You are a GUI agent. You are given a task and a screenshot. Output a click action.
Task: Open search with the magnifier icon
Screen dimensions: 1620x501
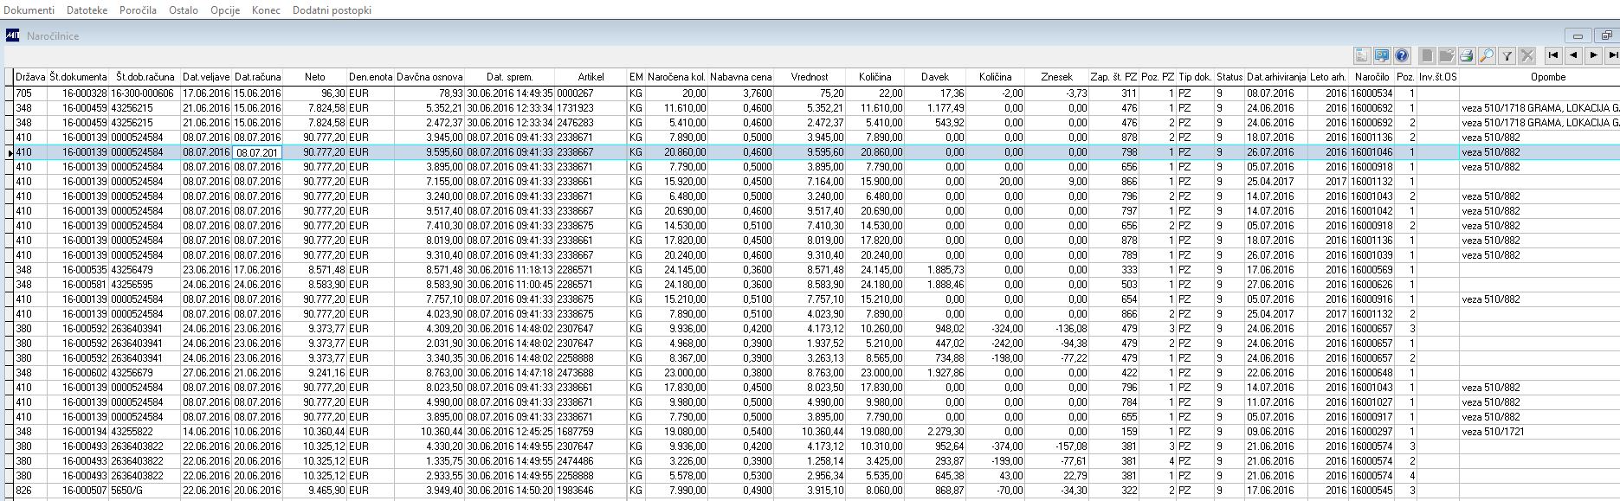[x=1487, y=56]
